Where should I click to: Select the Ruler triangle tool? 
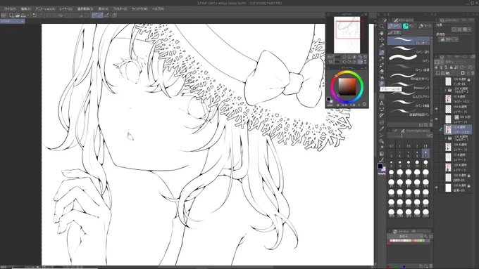point(382,116)
